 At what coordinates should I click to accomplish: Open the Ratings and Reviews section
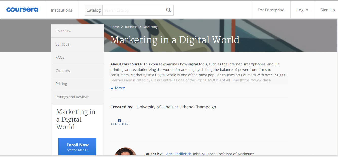click(77, 97)
